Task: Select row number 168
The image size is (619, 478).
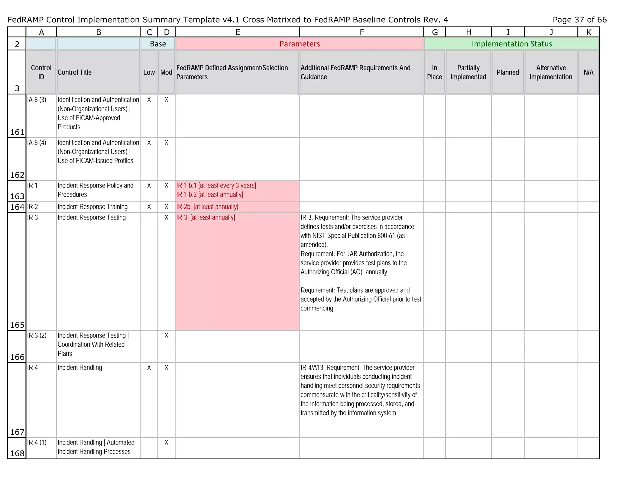Action: point(17,448)
